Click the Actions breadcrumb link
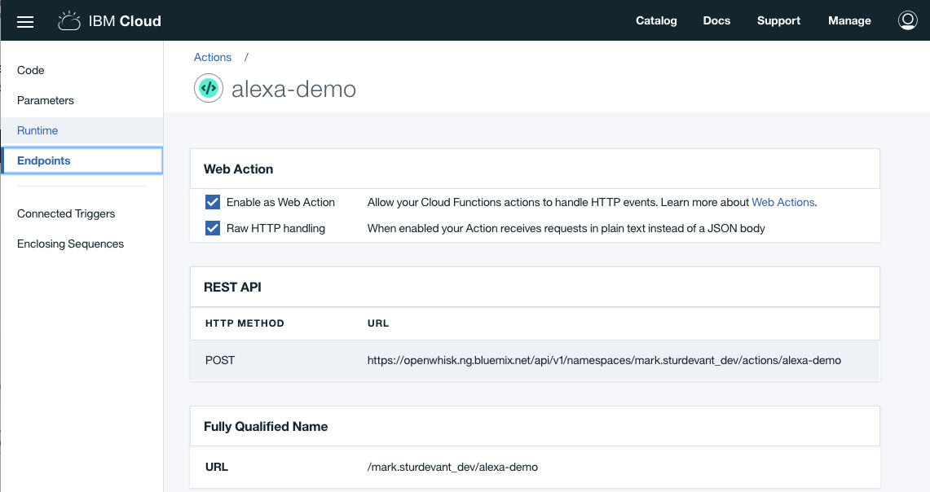This screenshot has height=492, width=930. point(213,57)
